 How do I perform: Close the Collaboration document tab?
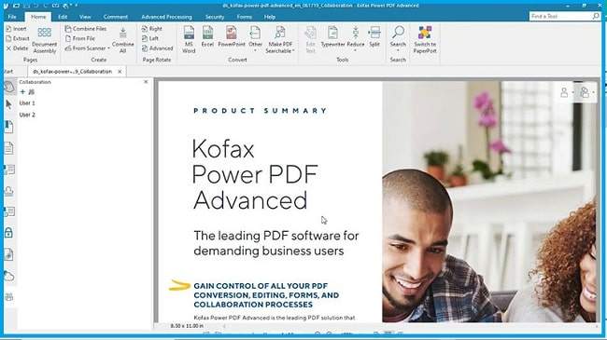point(120,72)
